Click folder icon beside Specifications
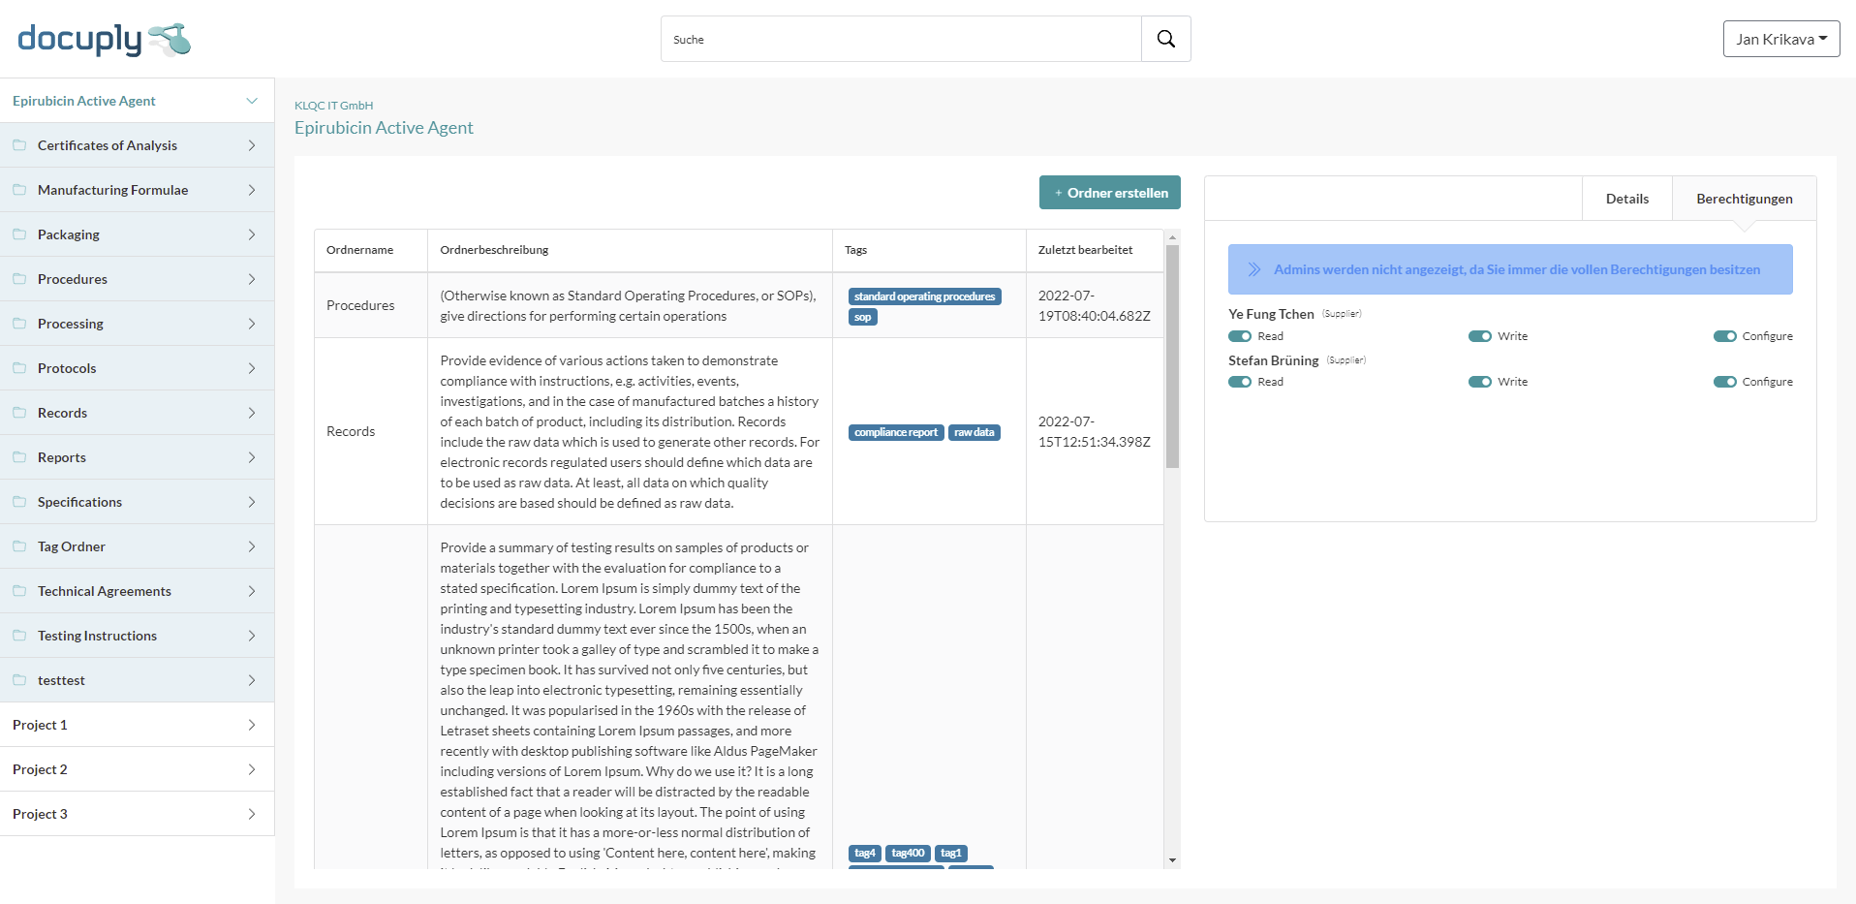Screen dimensions: 1856x904 point(19,502)
